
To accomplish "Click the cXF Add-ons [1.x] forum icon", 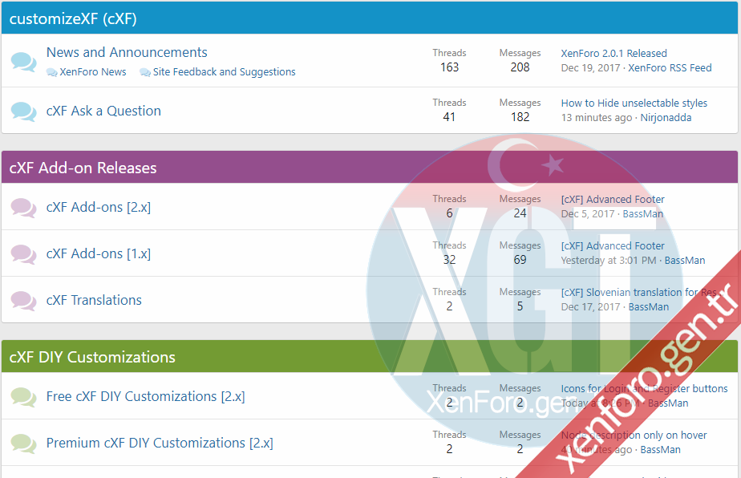I will 23,254.
